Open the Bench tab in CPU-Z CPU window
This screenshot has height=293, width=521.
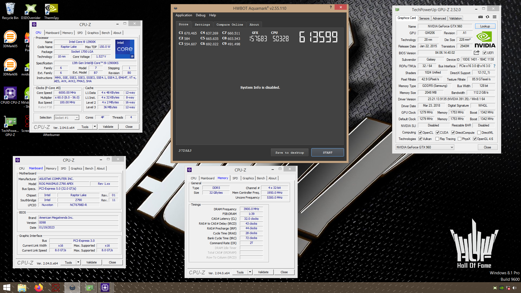pos(106,33)
